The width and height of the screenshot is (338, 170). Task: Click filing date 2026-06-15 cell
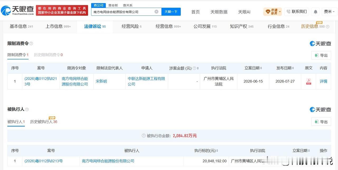click(253, 81)
